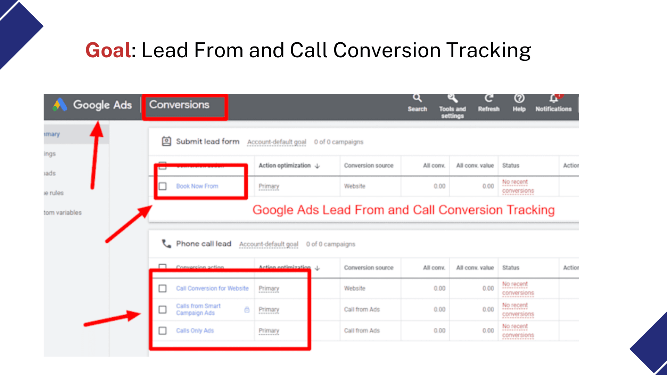Viewport: 667px width, 375px height.
Task: Select the Calls Only Ads checkbox
Action: [x=163, y=331]
